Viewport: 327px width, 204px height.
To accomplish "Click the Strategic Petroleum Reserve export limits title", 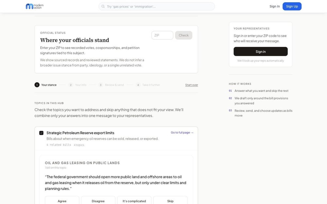I will click(80, 133).
